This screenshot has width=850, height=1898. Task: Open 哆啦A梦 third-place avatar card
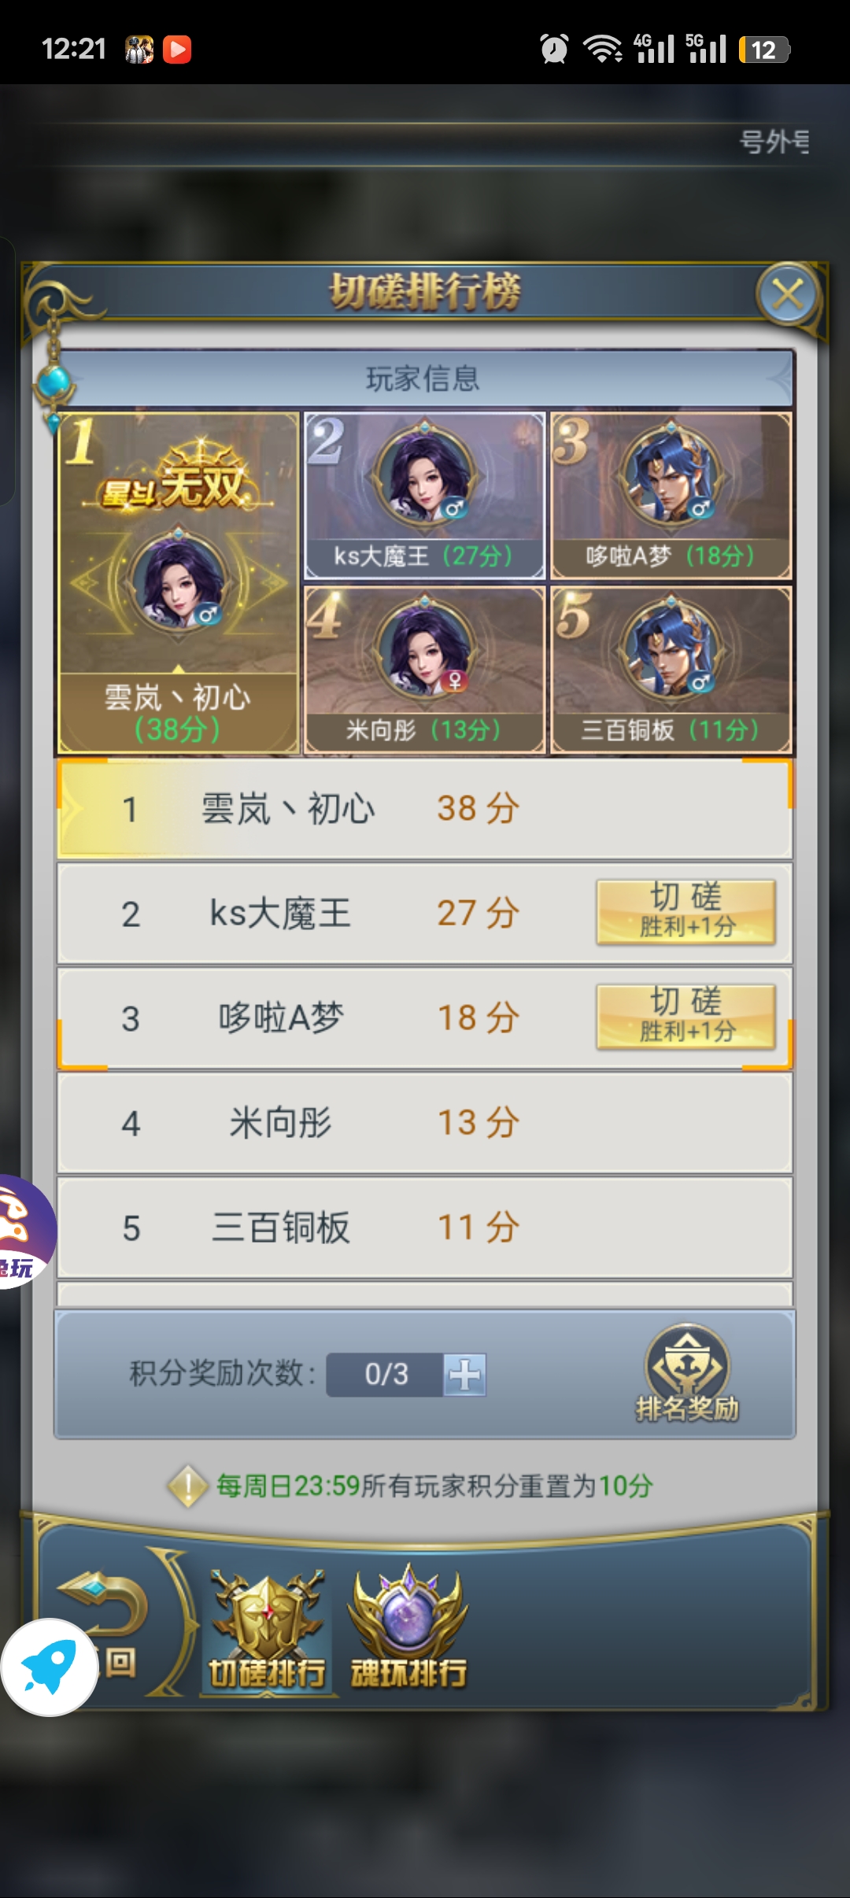click(x=671, y=496)
